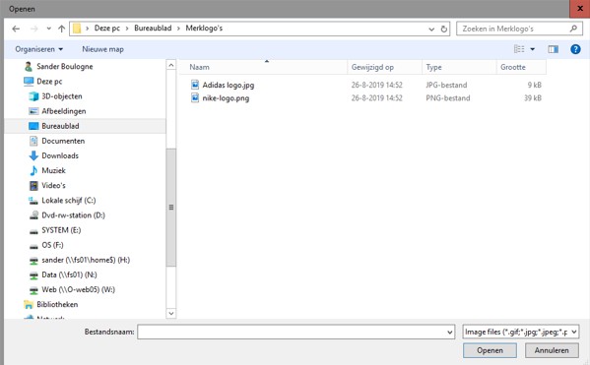Click the Adidas logo.jpg file icon
The width and height of the screenshot is (590, 365).
195,85
